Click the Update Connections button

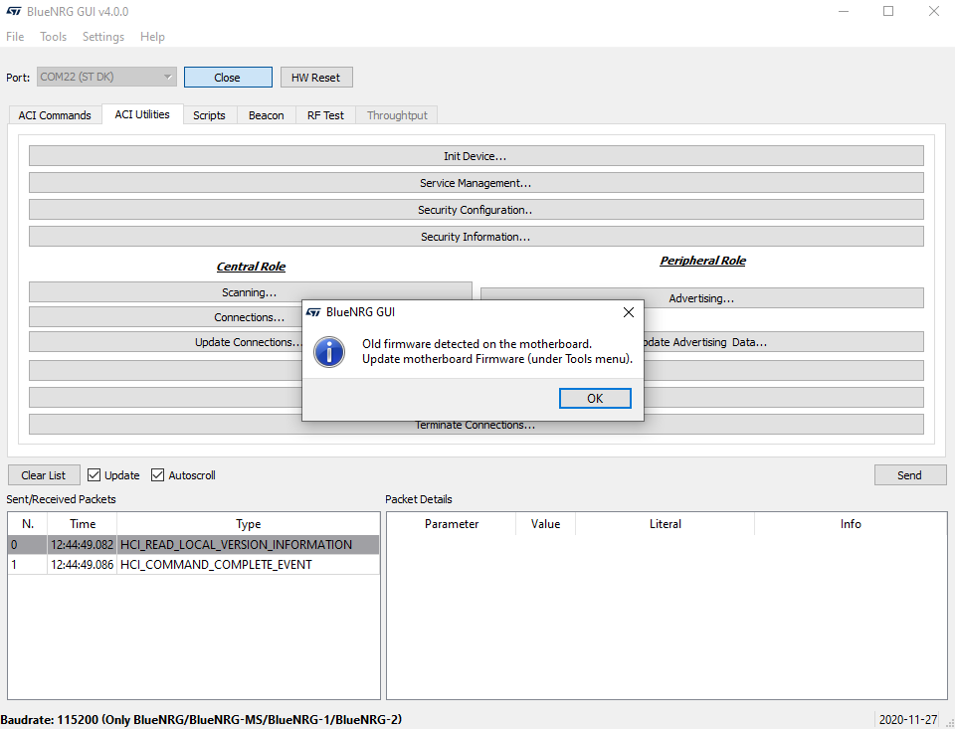[x=166, y=342]
